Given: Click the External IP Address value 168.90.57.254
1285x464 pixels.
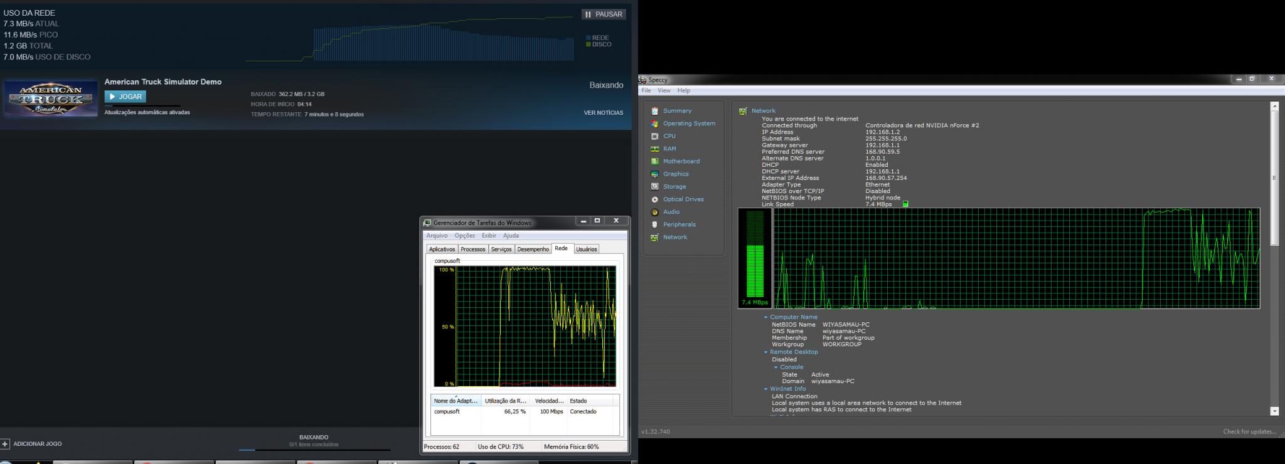Looking at the screenshot, I should click(886, 178).
